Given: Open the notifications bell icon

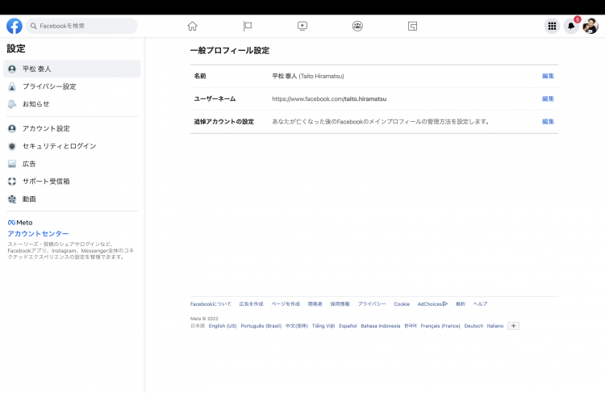Looking at the screenshot, I should coord(571,26).
